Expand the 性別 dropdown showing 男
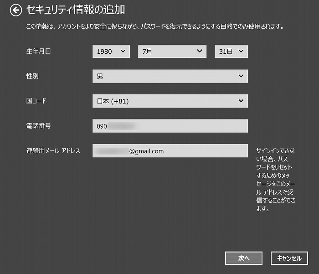This screenshot has height=274, width=319. pos(170,76)
